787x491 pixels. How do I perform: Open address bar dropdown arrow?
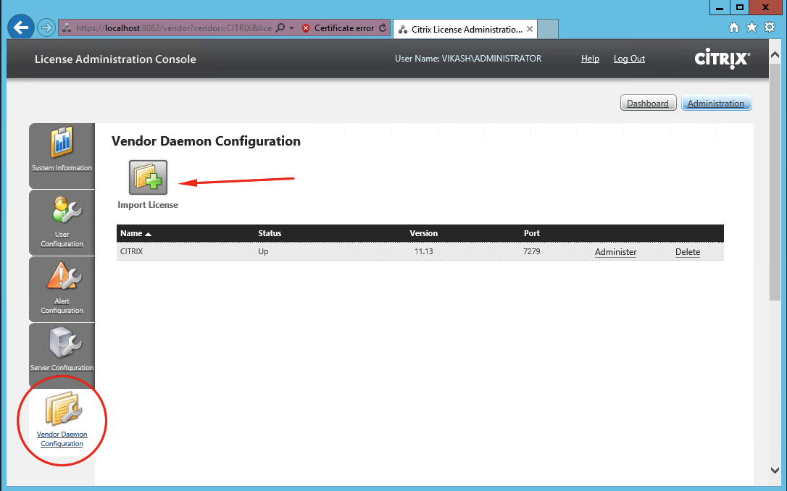click(x=291, y=28)
